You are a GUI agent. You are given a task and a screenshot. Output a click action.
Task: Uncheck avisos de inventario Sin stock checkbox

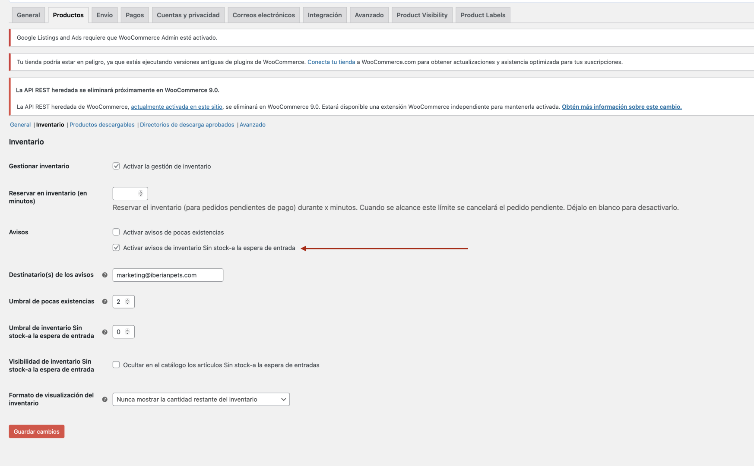(116, 248)
